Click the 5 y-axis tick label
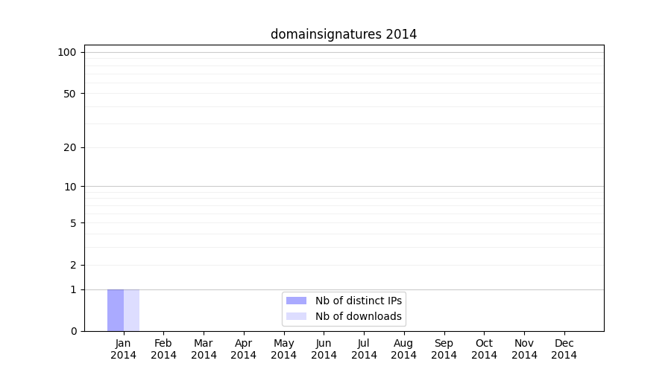 click(x=73, y=223)
